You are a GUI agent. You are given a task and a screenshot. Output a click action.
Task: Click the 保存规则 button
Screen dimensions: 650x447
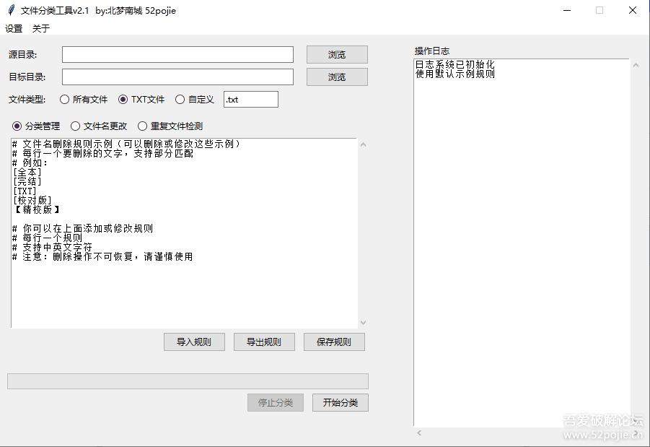(334, 342)
